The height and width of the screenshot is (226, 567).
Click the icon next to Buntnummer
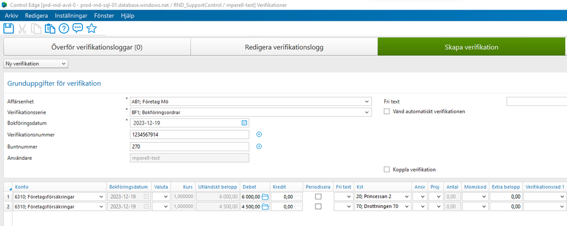click(259, 146)
